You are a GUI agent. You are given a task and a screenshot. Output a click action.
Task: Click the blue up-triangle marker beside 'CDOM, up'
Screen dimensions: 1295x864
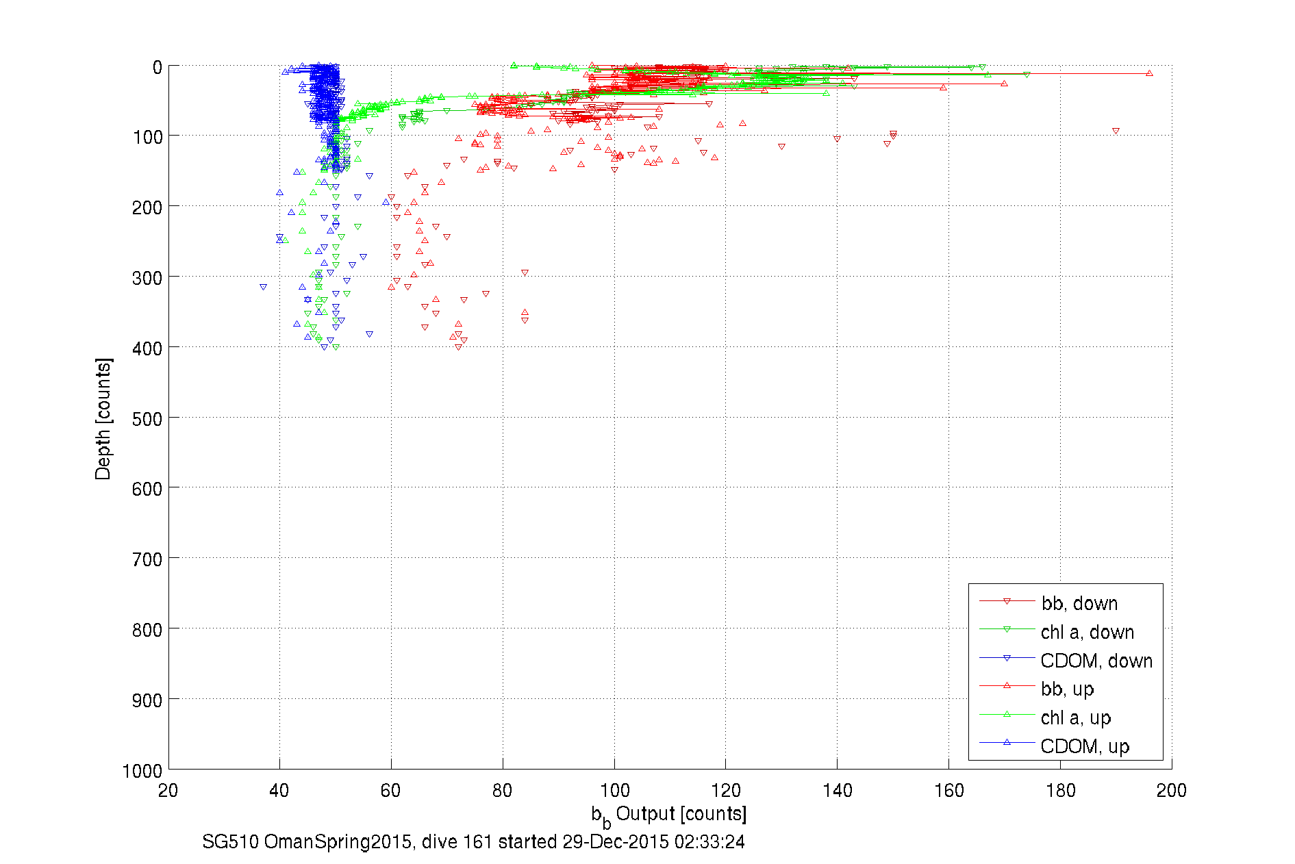1007,742
